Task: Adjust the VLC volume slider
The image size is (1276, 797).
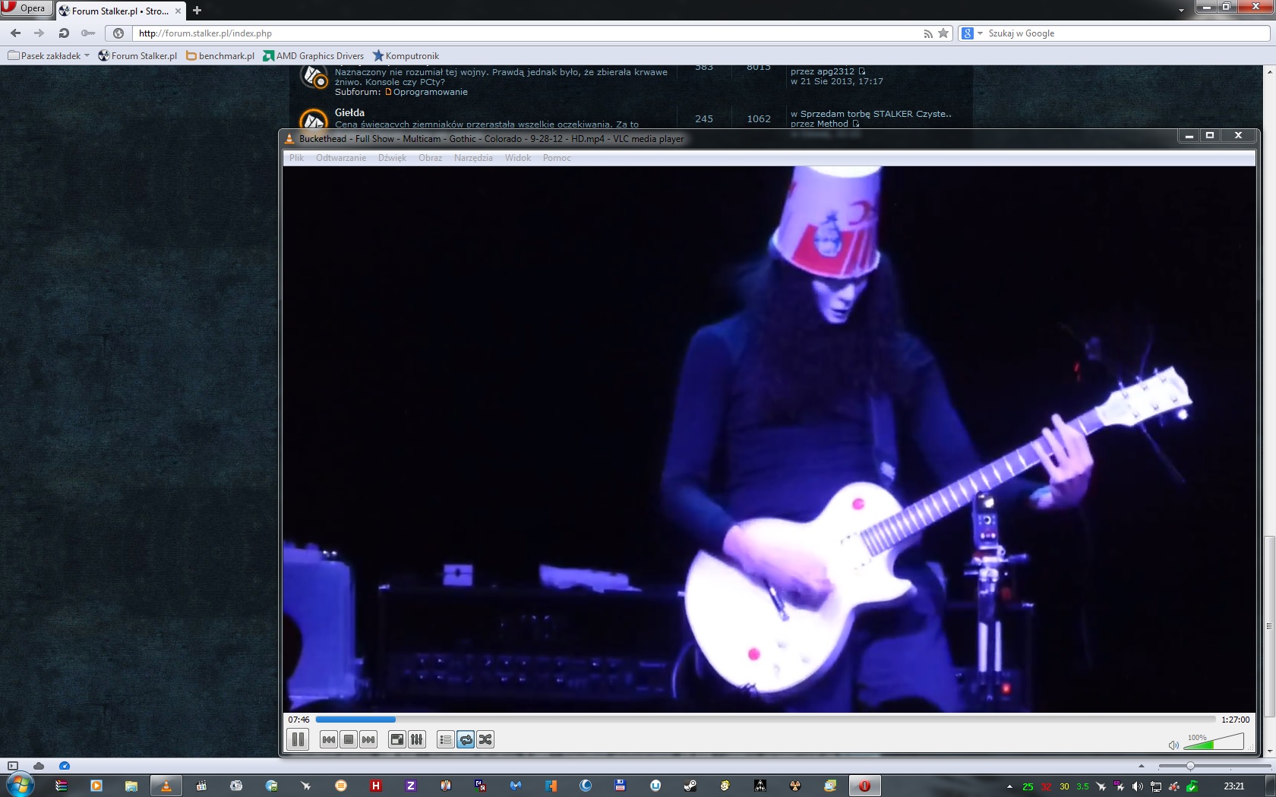Action: [x=1214, y=742]
